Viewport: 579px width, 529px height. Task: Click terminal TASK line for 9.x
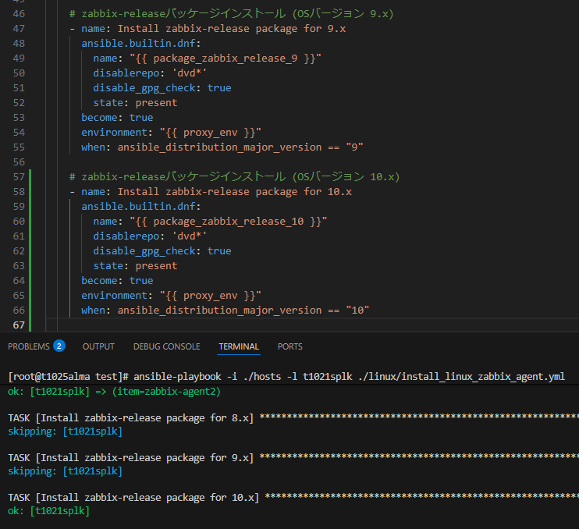tap(293, 458)
